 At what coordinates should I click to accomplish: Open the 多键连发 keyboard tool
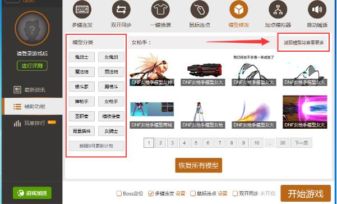tap(82, 10)
